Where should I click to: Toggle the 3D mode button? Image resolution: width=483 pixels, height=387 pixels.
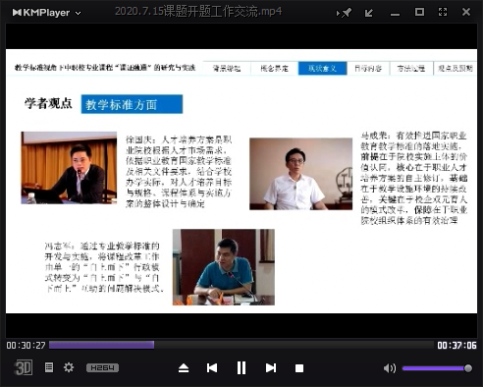click(x=23, y=367)
